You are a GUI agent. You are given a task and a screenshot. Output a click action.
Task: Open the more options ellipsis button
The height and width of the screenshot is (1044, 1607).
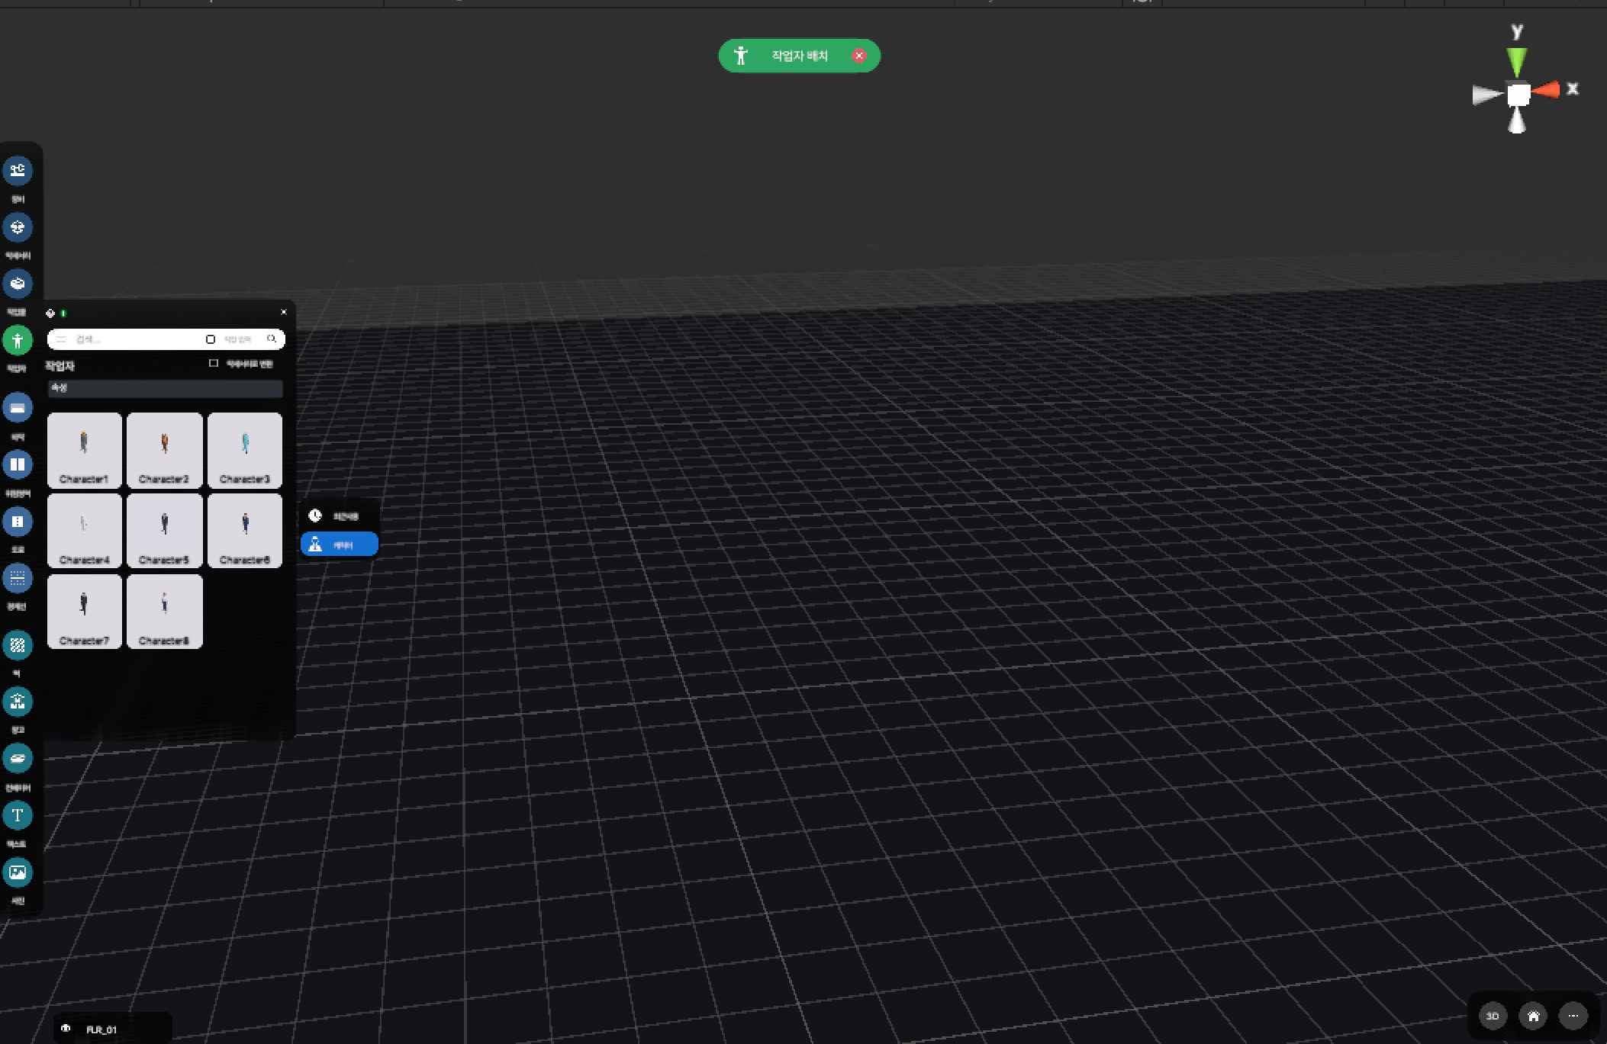[x=1573, y=1016]
